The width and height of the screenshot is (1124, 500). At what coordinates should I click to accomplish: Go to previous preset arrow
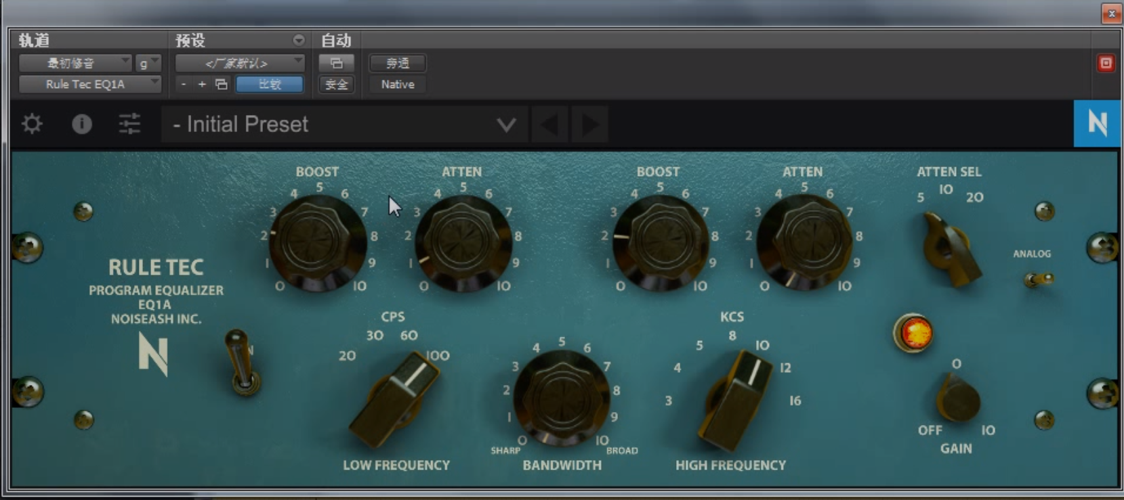click(x=549, y=124)
